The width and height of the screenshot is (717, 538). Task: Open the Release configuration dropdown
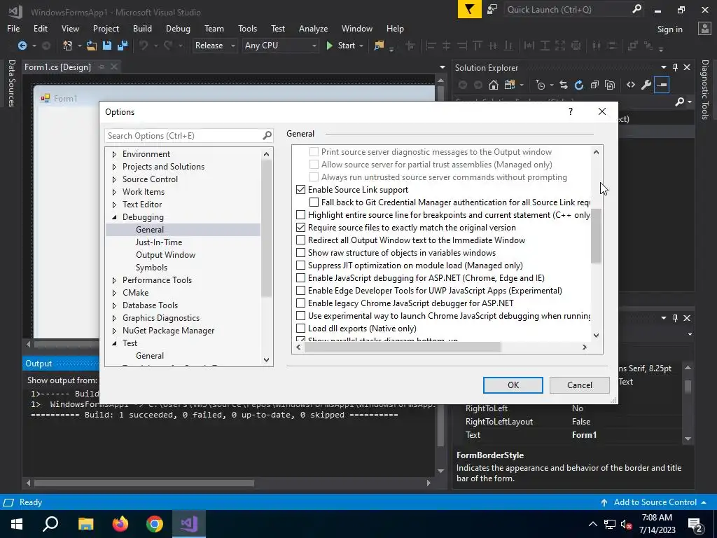point(214,46)
